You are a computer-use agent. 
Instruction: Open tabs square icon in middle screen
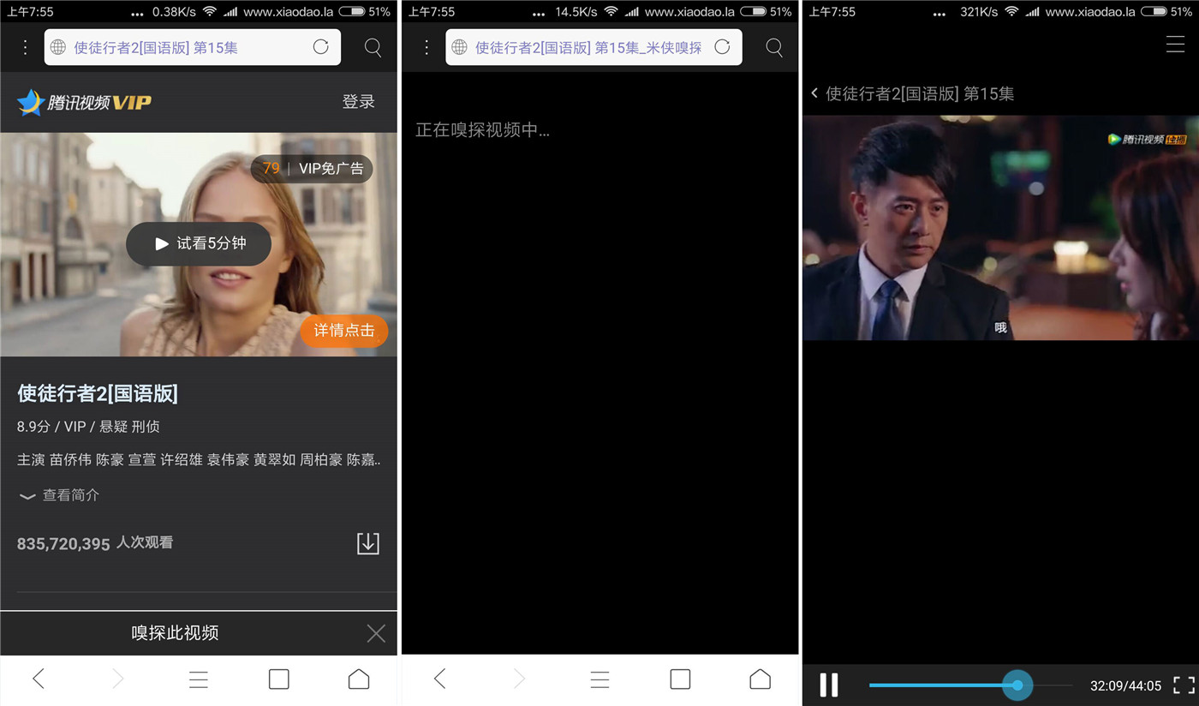coord(681,679)
